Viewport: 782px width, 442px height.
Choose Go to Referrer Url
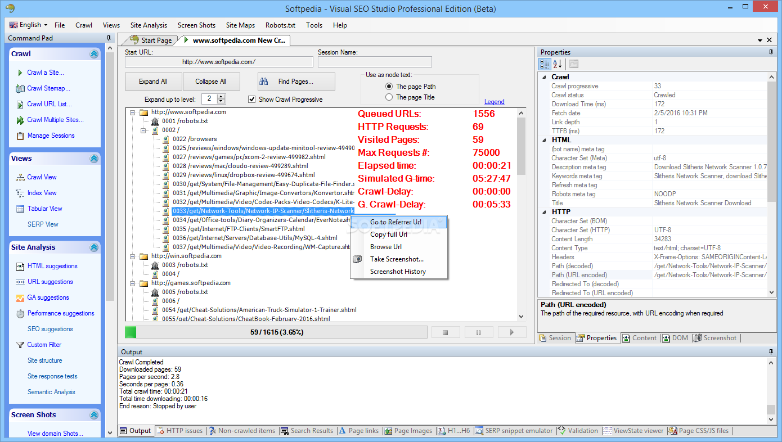point(399,222)
